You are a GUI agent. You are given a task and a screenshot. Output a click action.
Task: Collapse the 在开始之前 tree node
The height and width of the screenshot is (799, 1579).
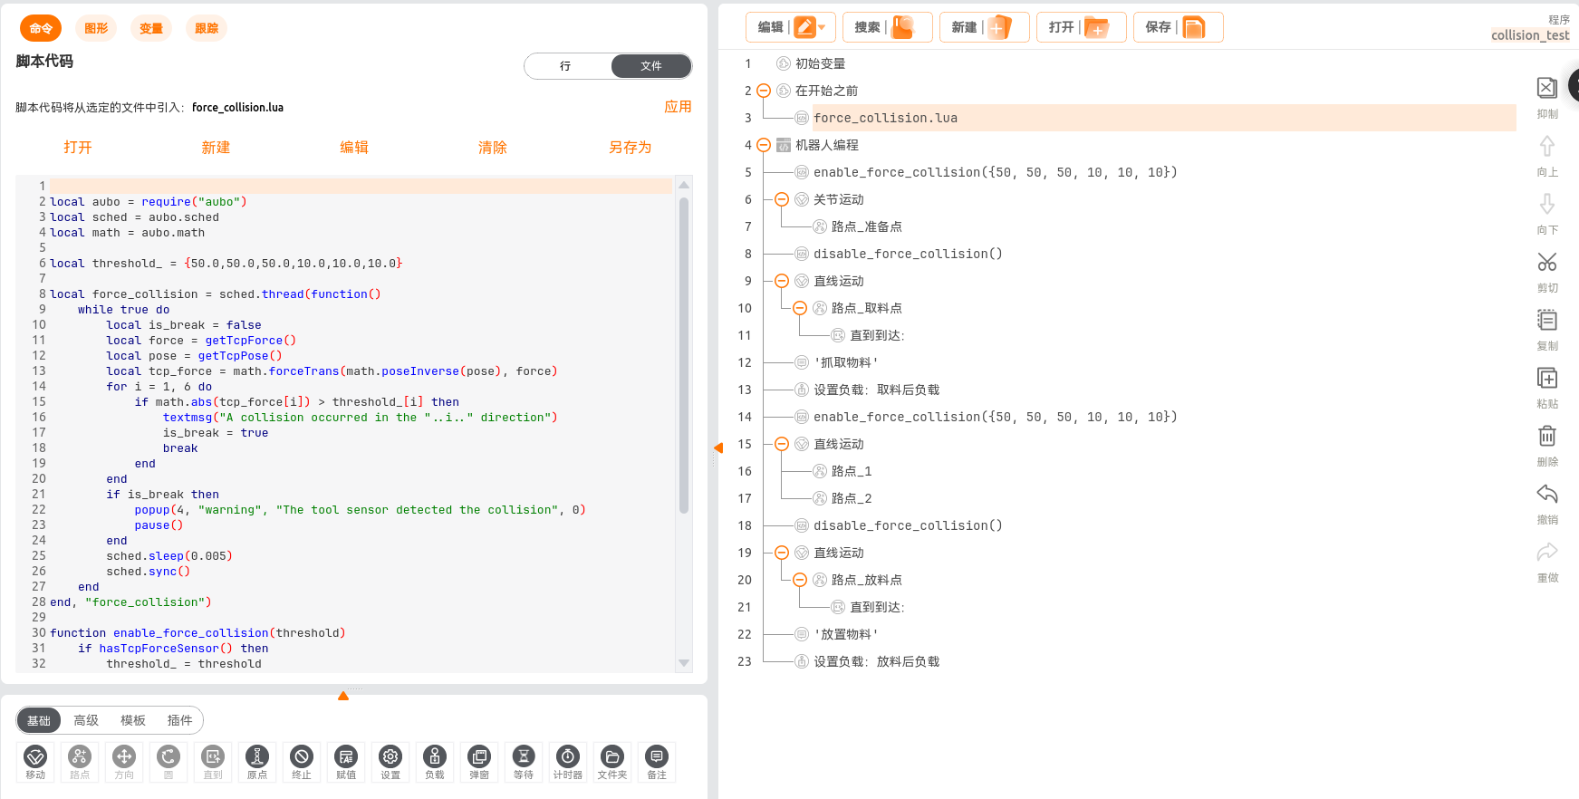click(764, 91)
